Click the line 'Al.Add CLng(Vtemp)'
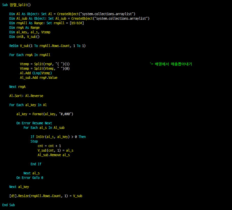 36,73
